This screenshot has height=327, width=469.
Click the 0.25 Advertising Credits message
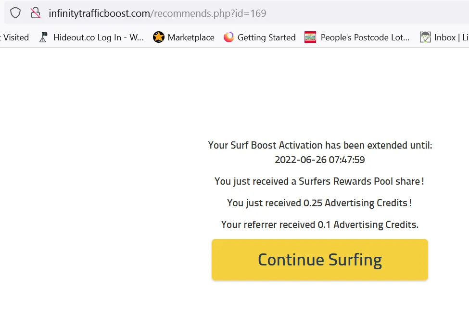(319, 202)
